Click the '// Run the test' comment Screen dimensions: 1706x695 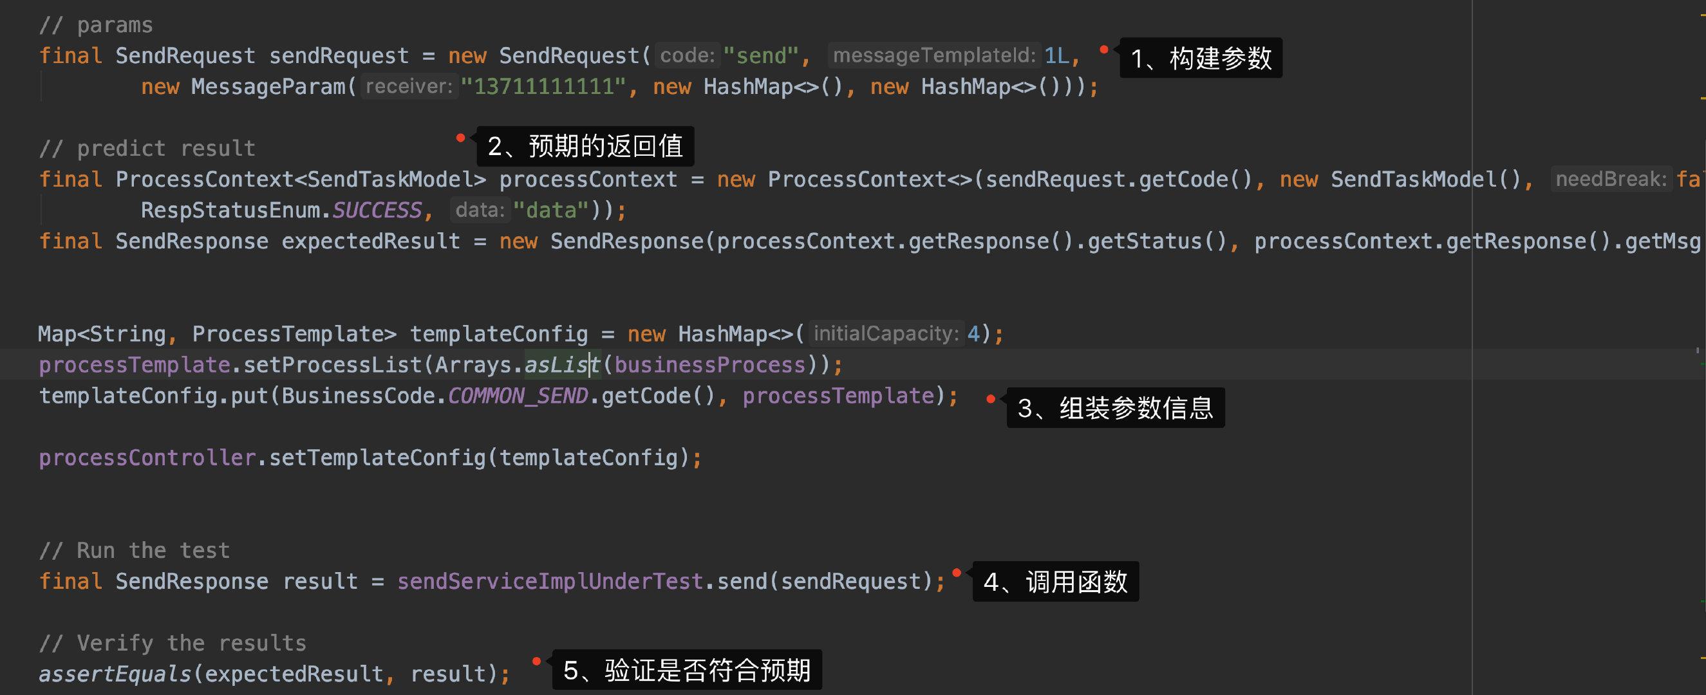tap(135, 550)
